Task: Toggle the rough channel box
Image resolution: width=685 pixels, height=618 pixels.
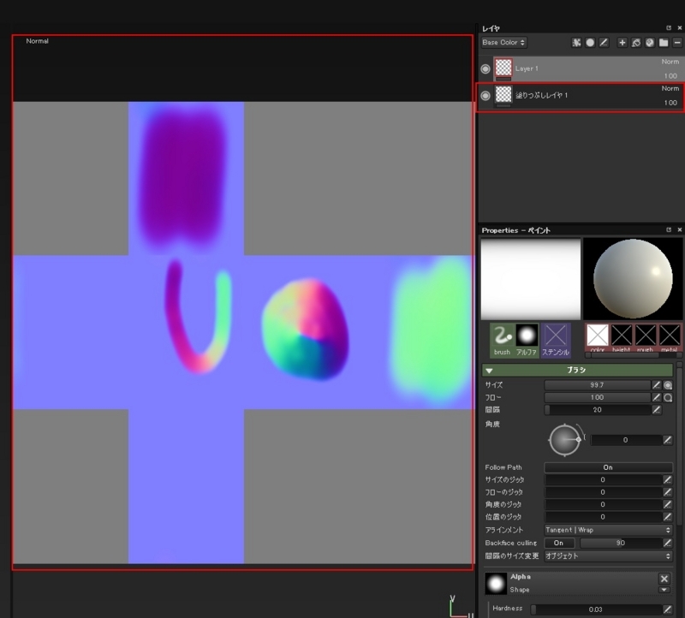Action: 646,336
